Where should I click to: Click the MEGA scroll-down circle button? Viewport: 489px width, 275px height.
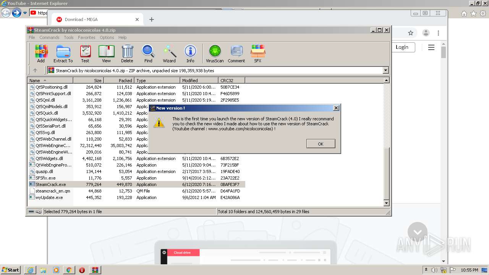pos(417,232)
